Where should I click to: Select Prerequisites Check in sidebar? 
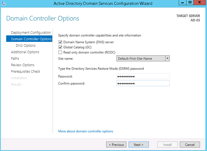pyautogui.click(x=26, y=72)
